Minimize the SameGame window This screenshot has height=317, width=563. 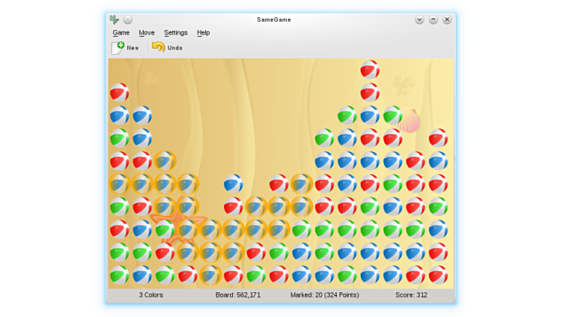click(419, 19)
